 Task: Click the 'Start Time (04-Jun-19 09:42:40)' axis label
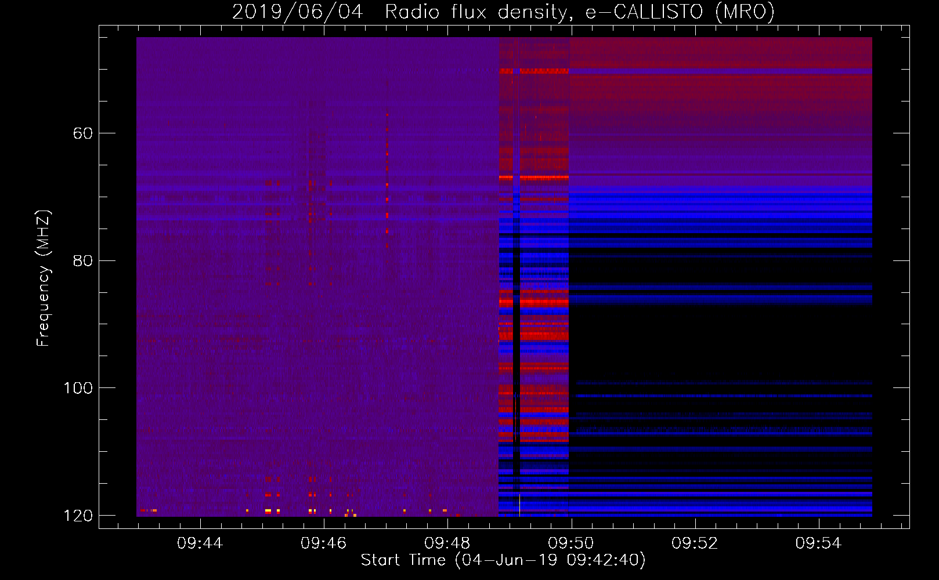pos(503,560)
